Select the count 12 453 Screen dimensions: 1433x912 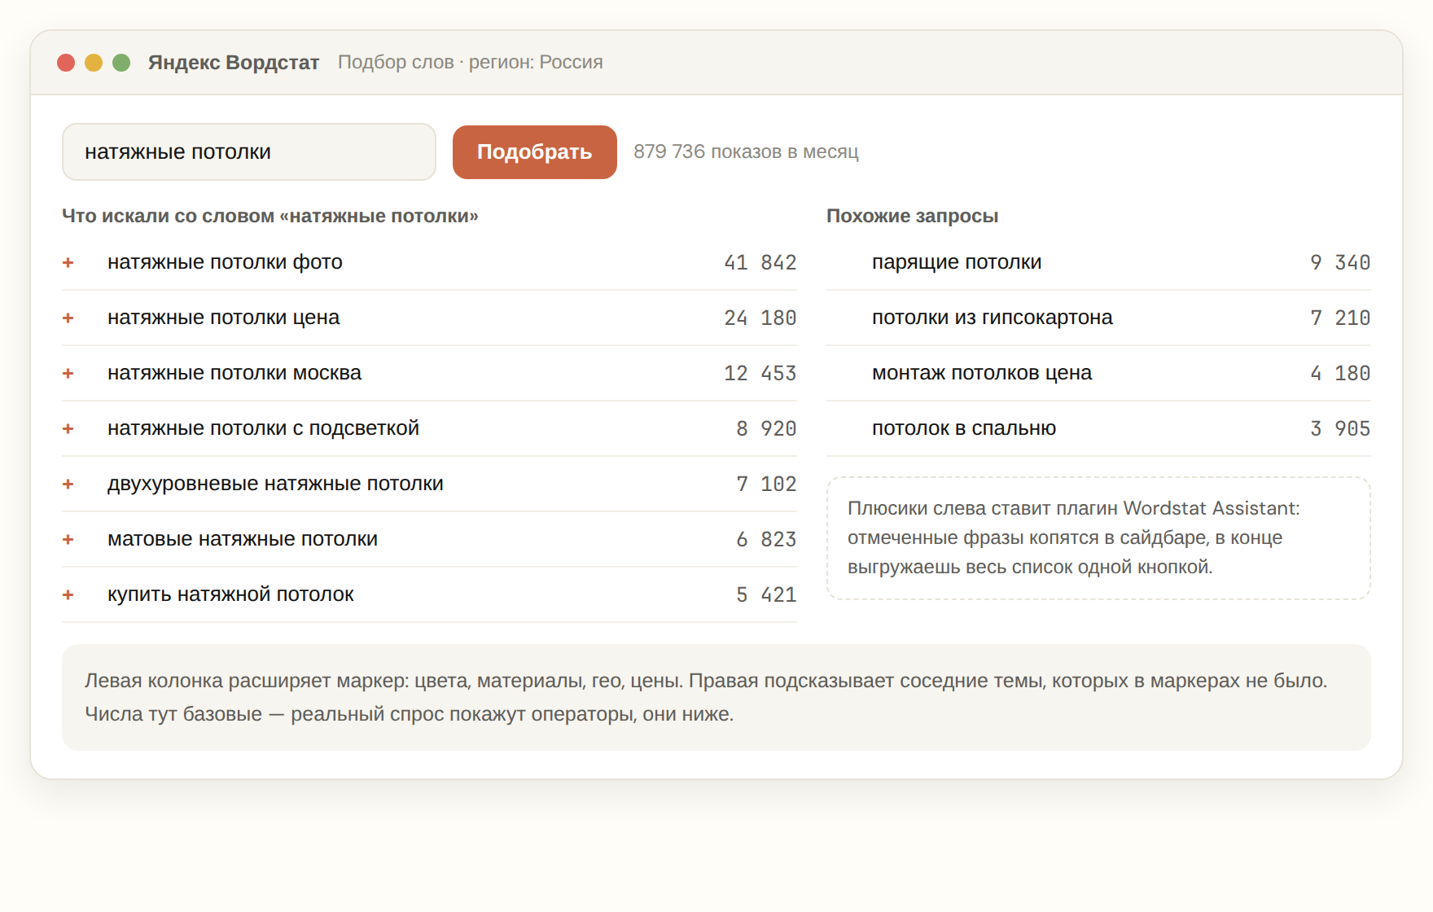pos(760,373)
